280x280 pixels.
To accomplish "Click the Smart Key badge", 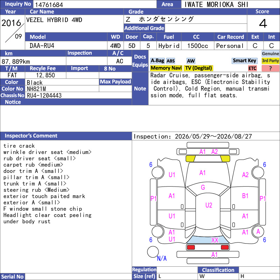I will [244, 61].
